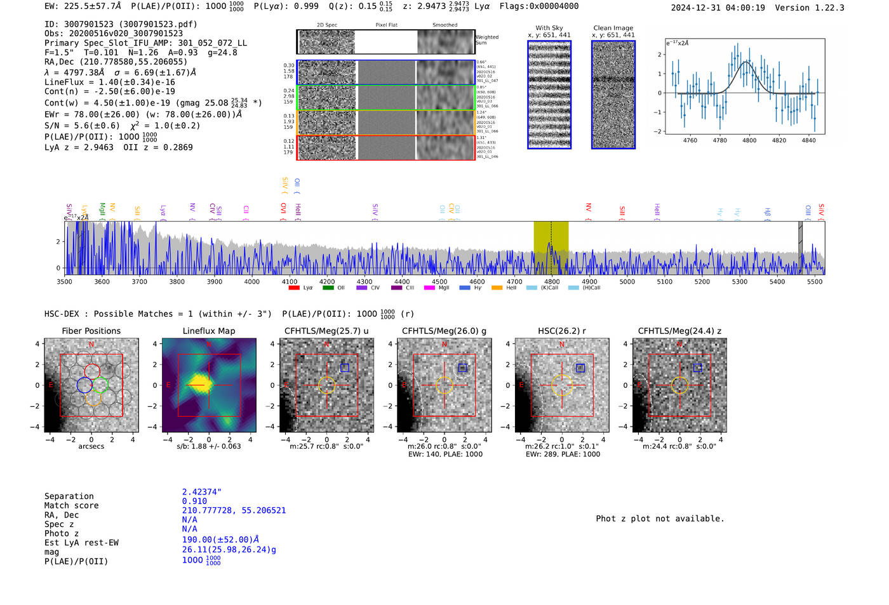889x605 pixels.
Task: Click the ID 3007901523 text line
Action: tap(121, 24)
